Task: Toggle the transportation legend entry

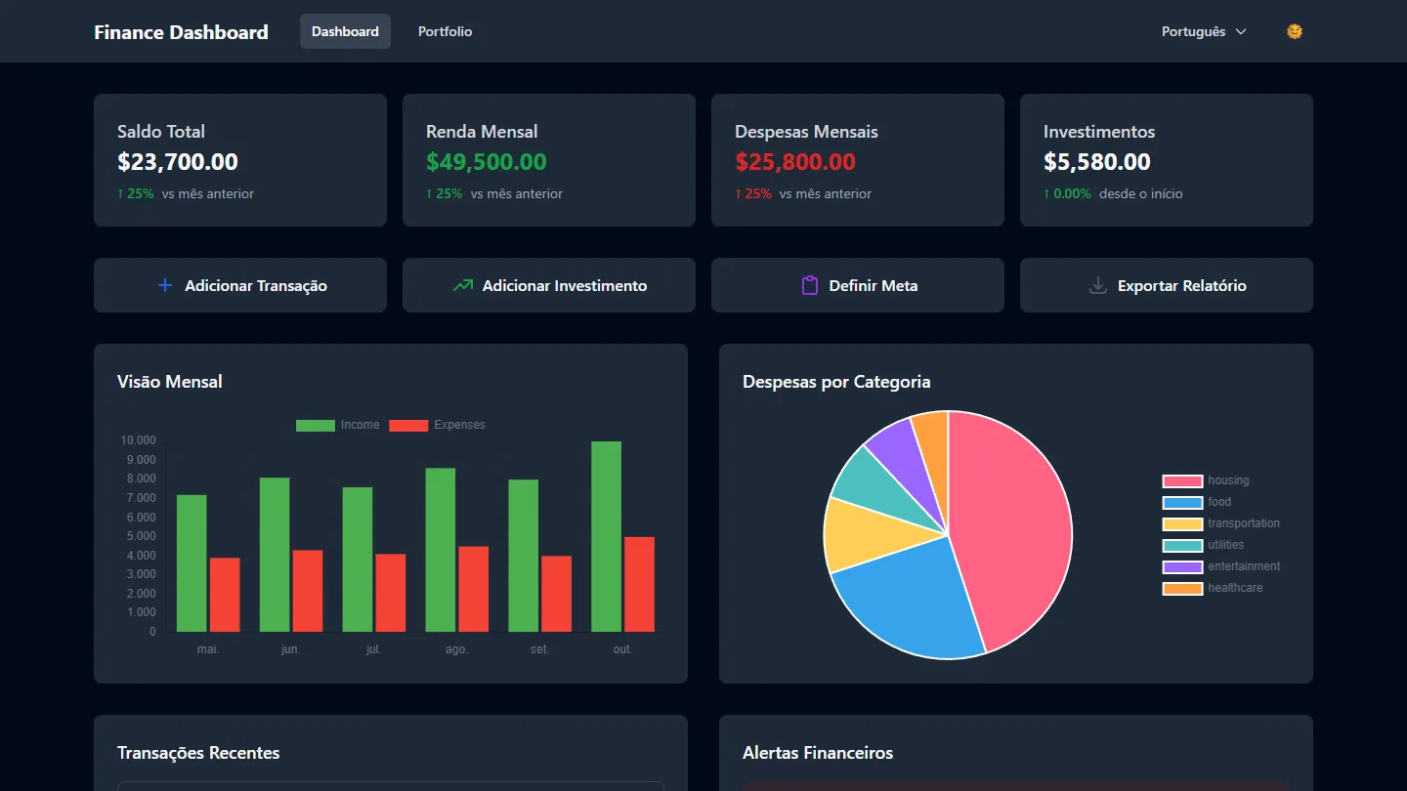Action: [x=1221, y=523]
